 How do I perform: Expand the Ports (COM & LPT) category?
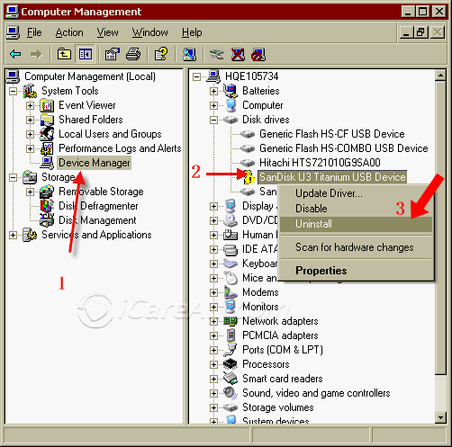[x=213, y=350]
